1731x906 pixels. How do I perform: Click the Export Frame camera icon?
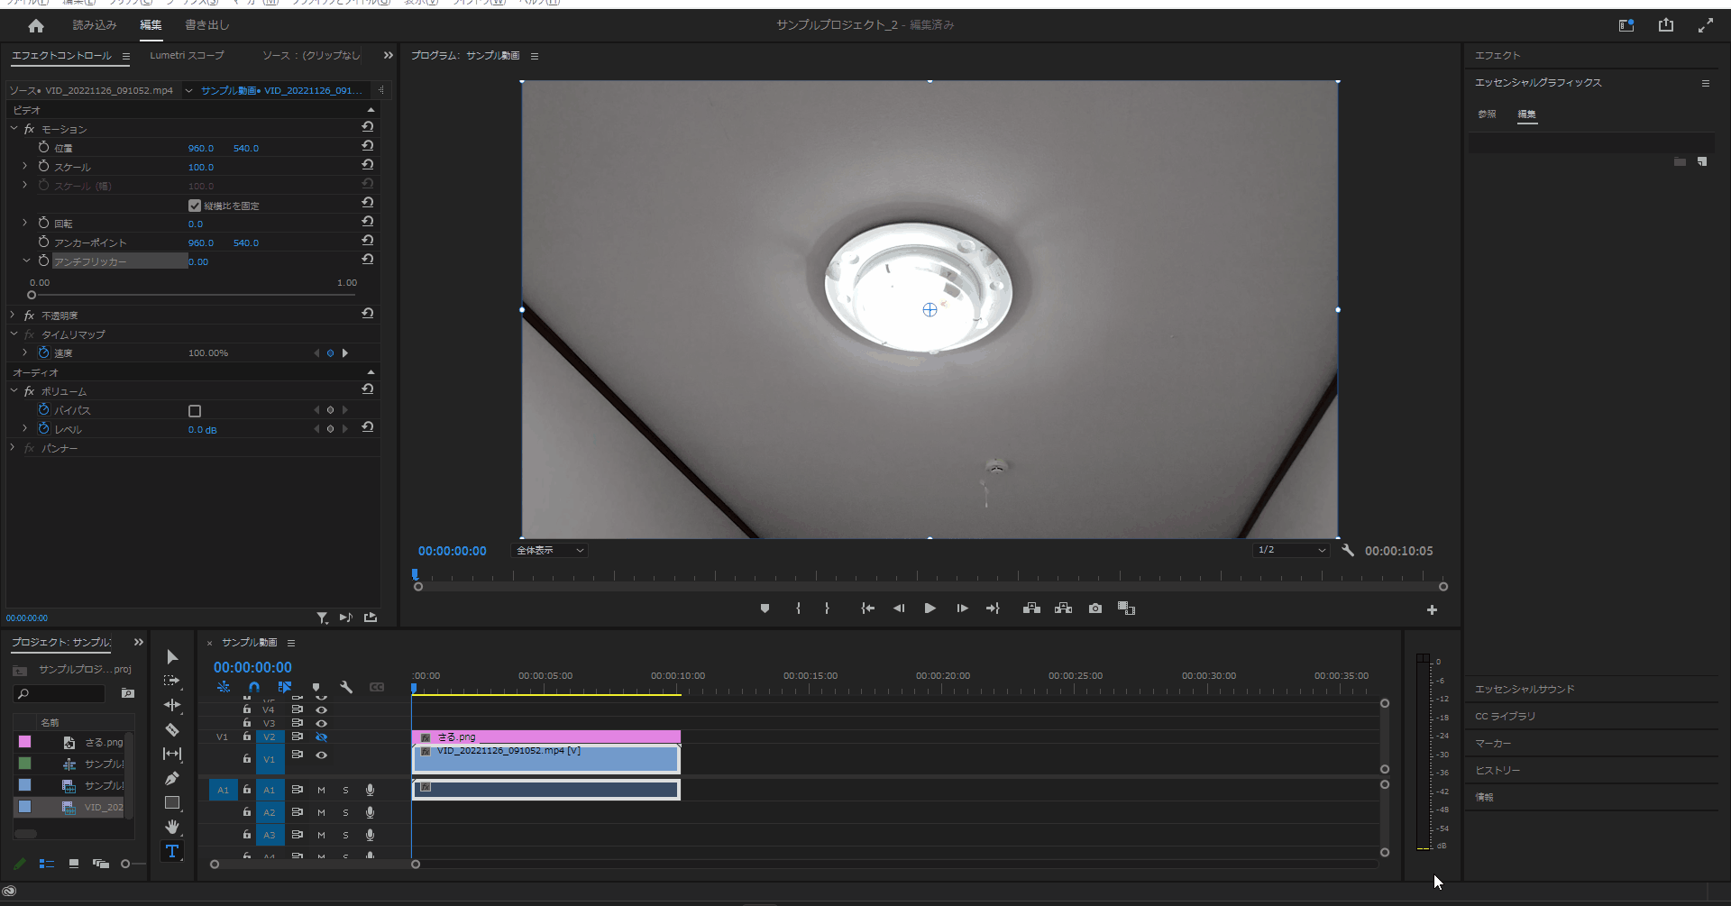tap(1094, 609)
